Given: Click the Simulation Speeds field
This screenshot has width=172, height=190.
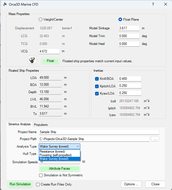Looking at the screenshot, I should click(59, 162).
